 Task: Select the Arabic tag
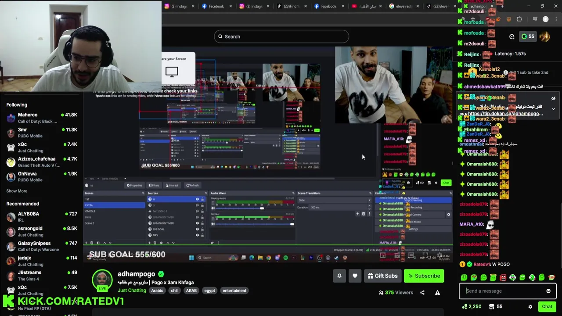click(x=157, y=291)
